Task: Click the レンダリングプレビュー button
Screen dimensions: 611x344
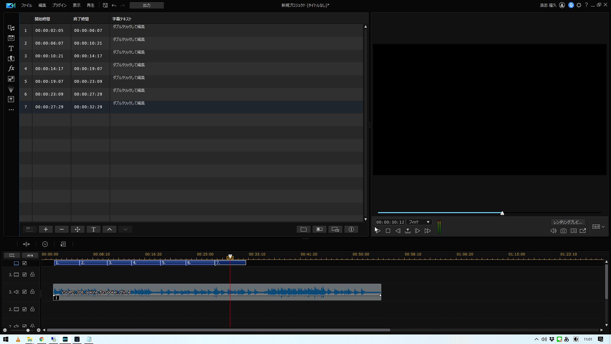Action: click(568, 222)
